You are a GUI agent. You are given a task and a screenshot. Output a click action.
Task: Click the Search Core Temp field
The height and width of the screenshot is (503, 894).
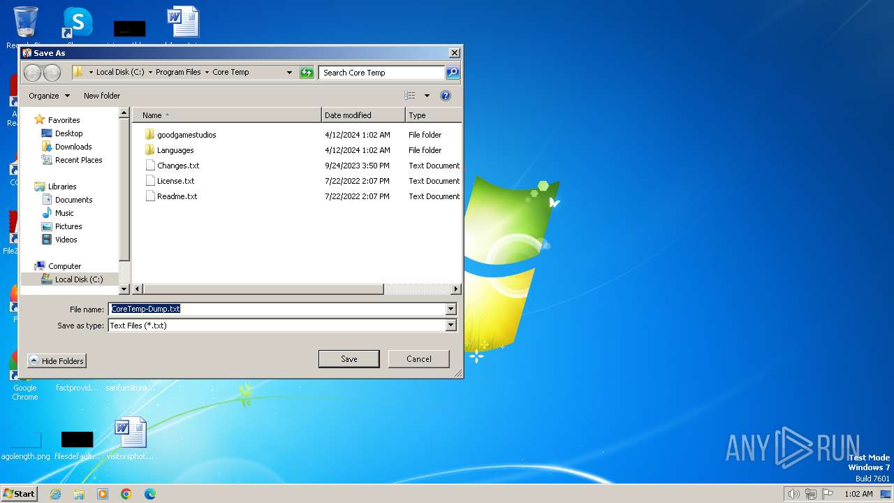(x=382, y=73)
